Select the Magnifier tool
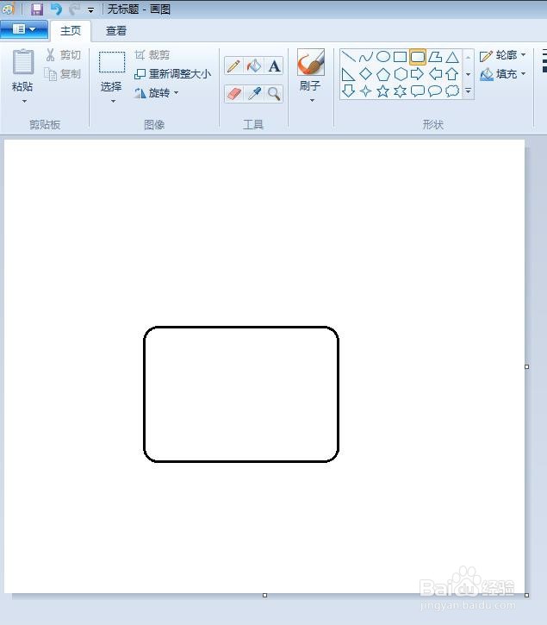The width and height of the screenshot is (547, 625). [x=274, y=94]
